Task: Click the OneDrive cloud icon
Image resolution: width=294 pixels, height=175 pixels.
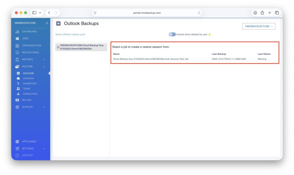Action: coord(18,78)
